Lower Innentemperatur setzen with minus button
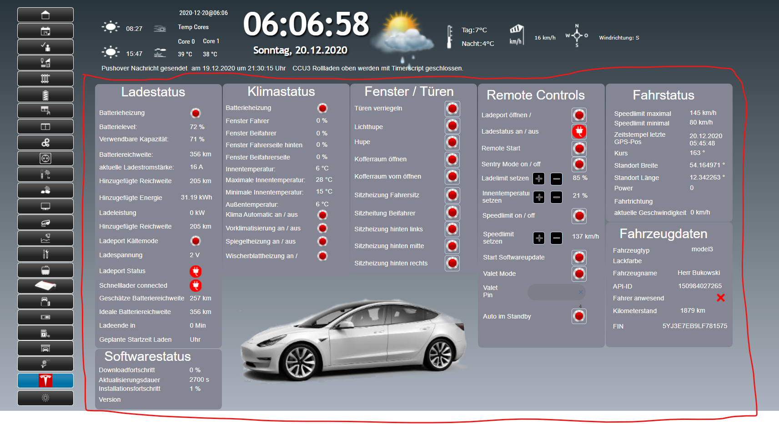This screenshot has height=424, width=779. click(556, 197)
